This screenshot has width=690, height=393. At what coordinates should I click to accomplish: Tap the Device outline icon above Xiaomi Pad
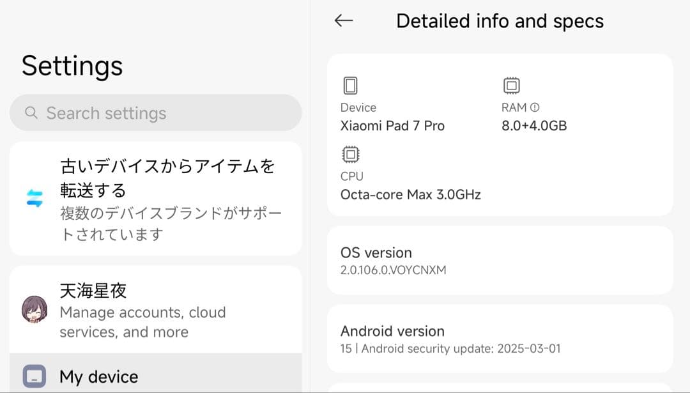tap(349, 86)
